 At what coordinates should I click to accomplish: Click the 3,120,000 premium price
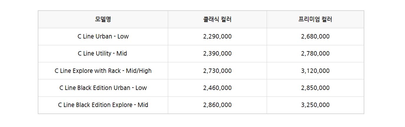pyautogui.click(x=315, y=71)
